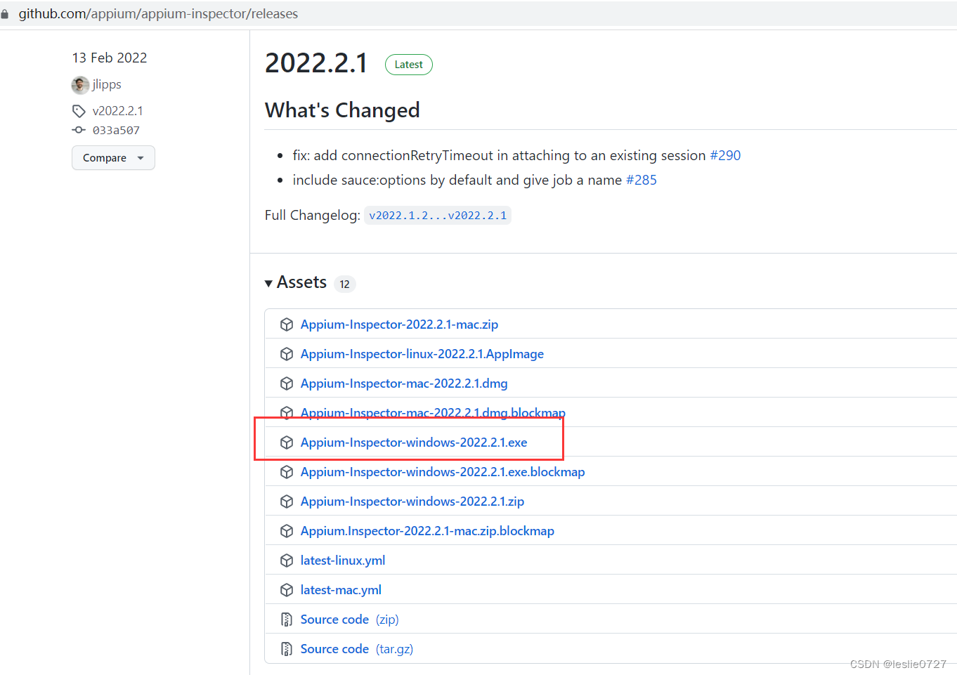Click the Latest release badge
Image resolution: width=957 pixels, height=675 pixels.
tap(408, 64)
